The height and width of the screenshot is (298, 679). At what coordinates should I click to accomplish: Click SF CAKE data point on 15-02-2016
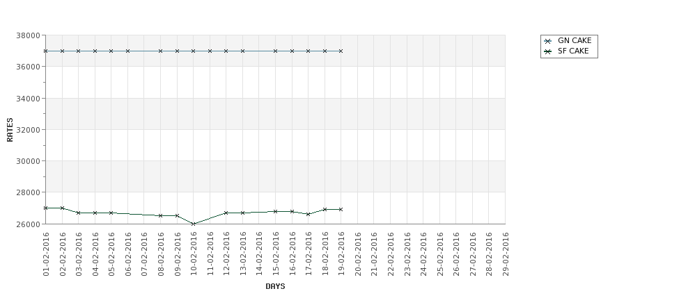pos(275,212)
